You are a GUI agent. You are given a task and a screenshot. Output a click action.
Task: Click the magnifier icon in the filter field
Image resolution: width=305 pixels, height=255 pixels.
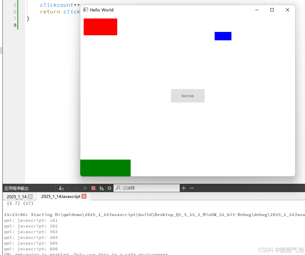pos(118,188)
